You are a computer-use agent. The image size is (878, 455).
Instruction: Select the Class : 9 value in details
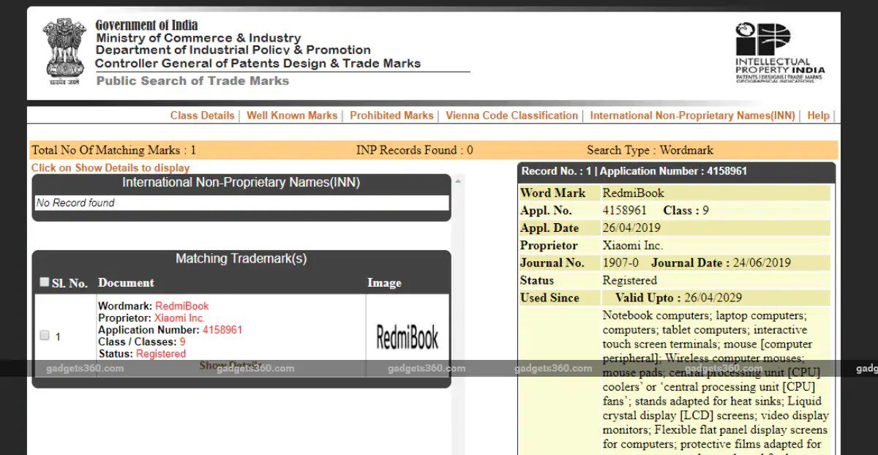tap(686, 211)
